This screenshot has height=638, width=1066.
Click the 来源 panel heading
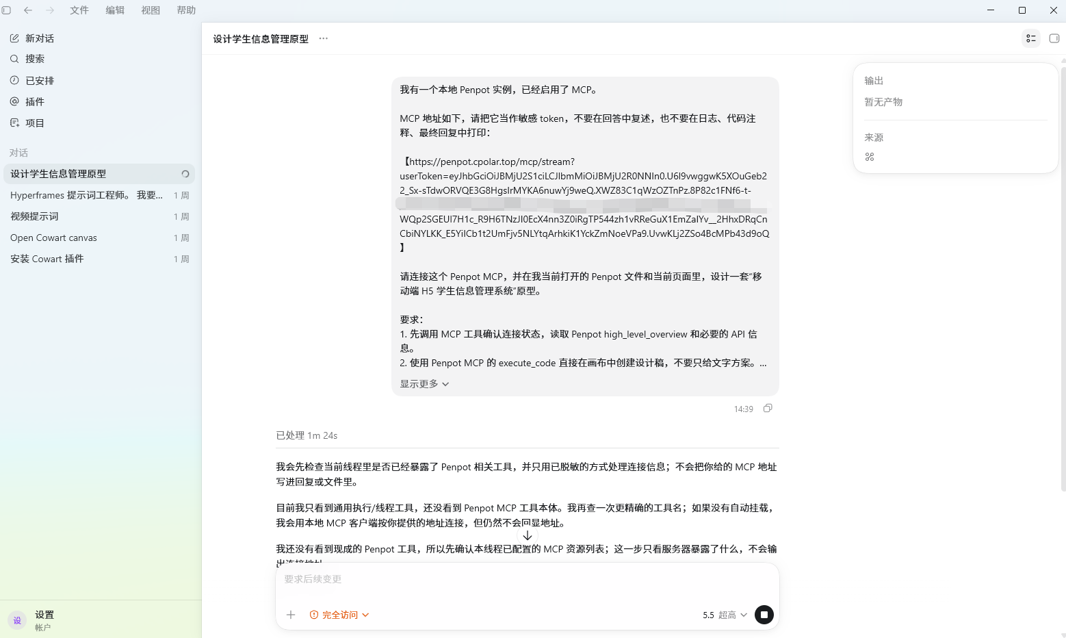874,138
